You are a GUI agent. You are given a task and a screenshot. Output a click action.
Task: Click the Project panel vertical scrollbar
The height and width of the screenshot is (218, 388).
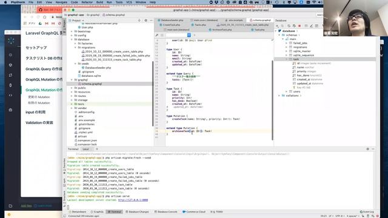click(153, 94)
